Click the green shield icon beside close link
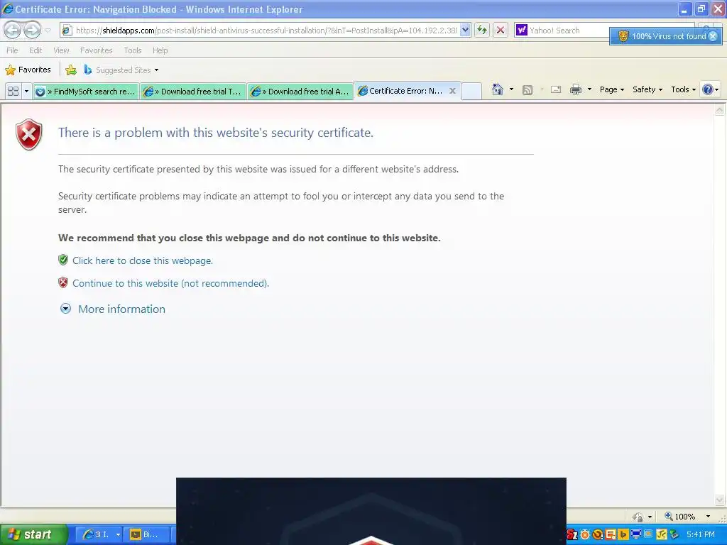 point(63,260)
